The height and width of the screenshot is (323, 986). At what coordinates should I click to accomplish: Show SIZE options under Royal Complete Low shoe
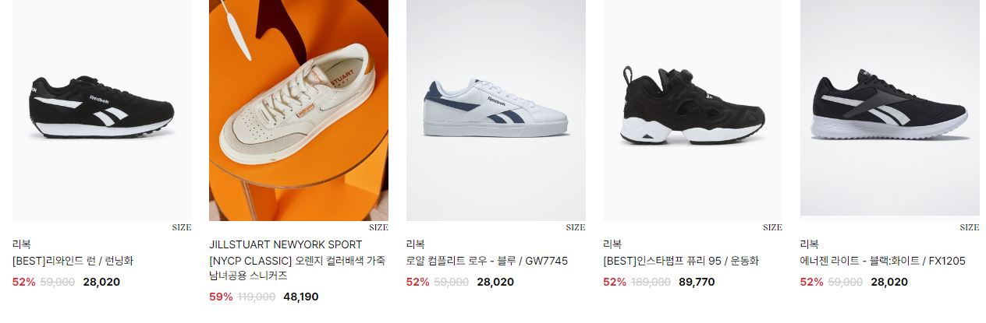coord(576,227)
